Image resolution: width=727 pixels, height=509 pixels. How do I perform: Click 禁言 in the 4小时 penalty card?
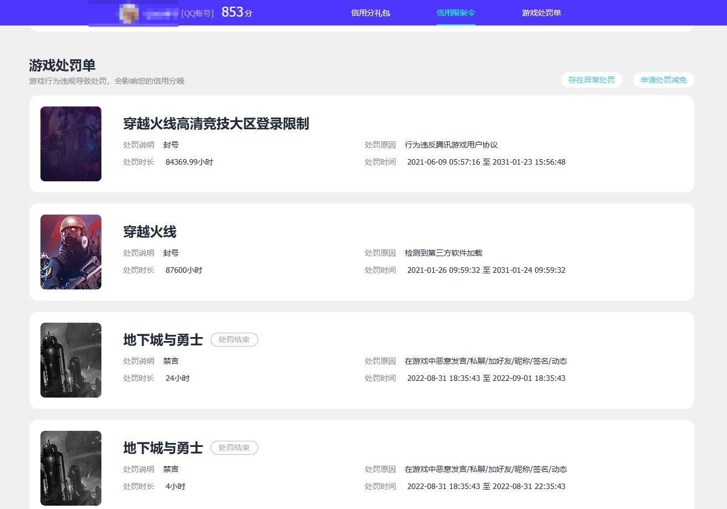pyautogui.click(x=171, y=470)
